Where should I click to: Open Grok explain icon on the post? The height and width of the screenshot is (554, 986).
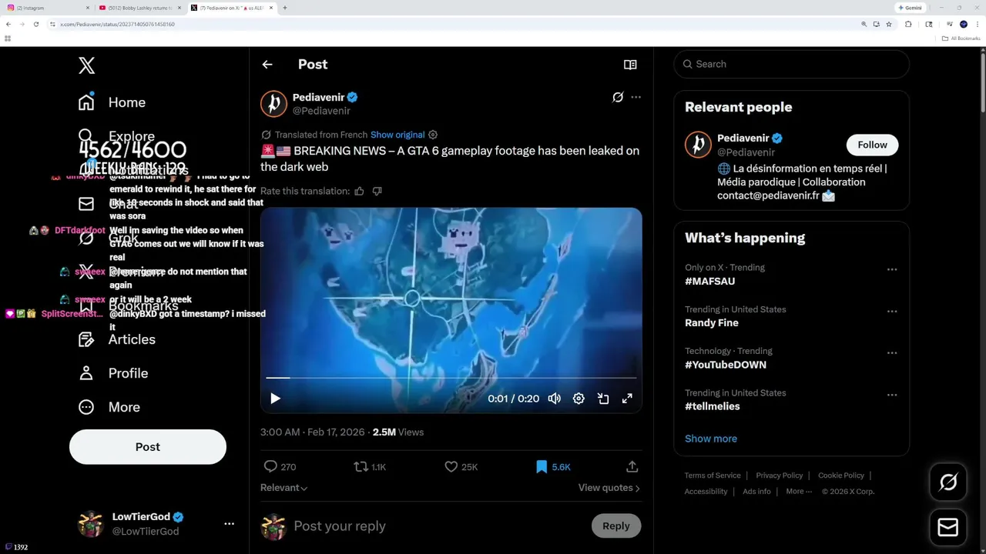618,97
